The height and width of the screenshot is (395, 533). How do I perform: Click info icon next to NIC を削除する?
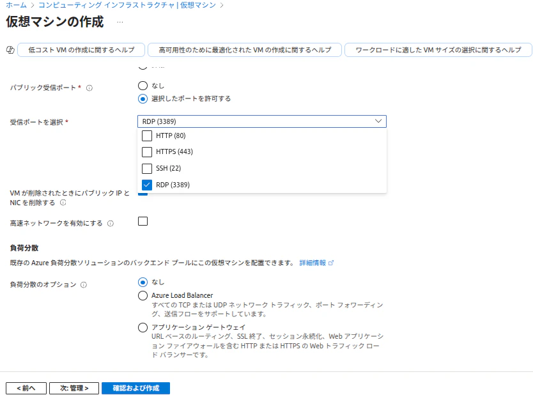point(63,203)
